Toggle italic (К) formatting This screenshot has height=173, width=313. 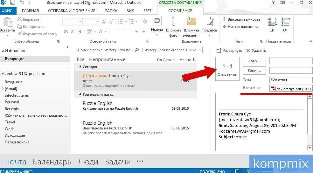click(73, 31)
